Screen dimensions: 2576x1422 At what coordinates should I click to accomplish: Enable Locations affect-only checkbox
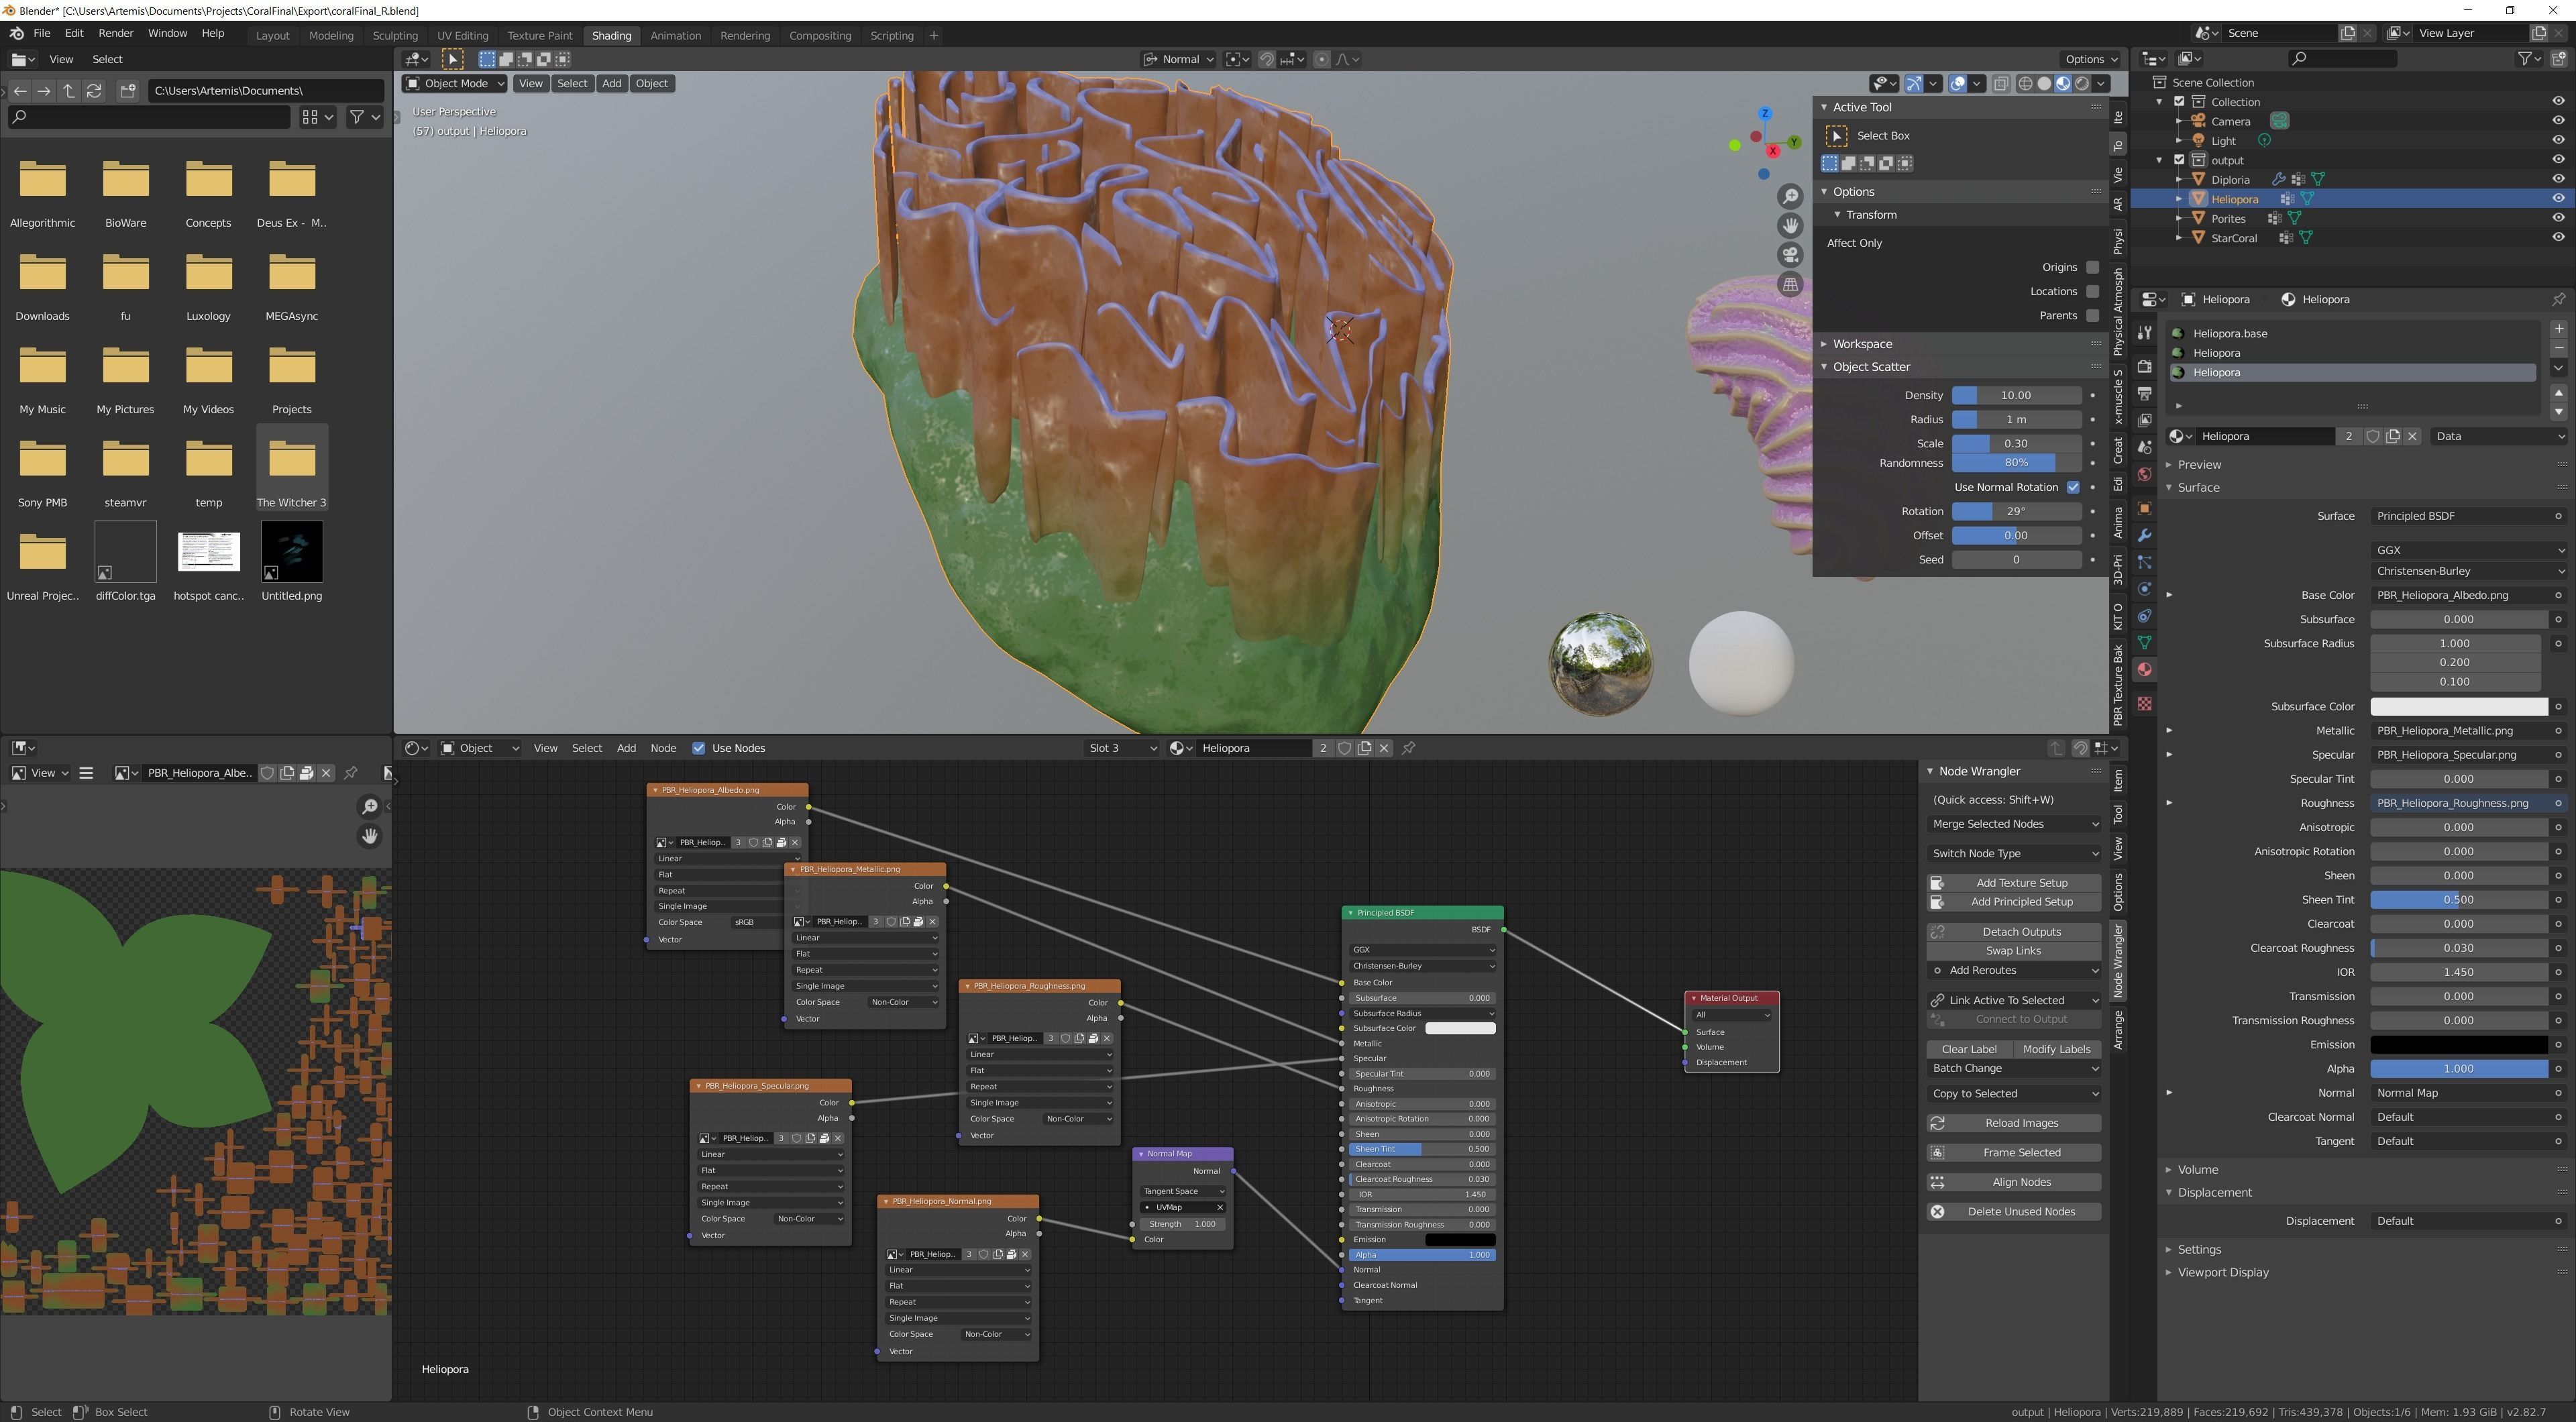[x=2092, y=291]
